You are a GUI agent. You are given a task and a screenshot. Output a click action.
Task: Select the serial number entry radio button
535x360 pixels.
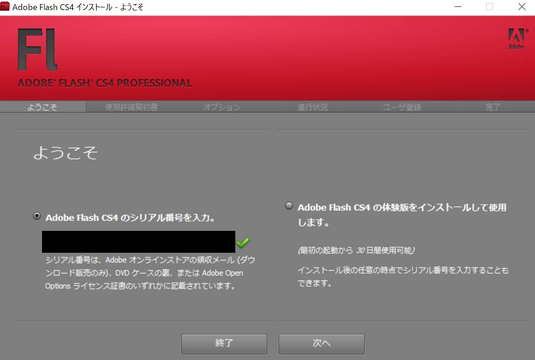37,216
